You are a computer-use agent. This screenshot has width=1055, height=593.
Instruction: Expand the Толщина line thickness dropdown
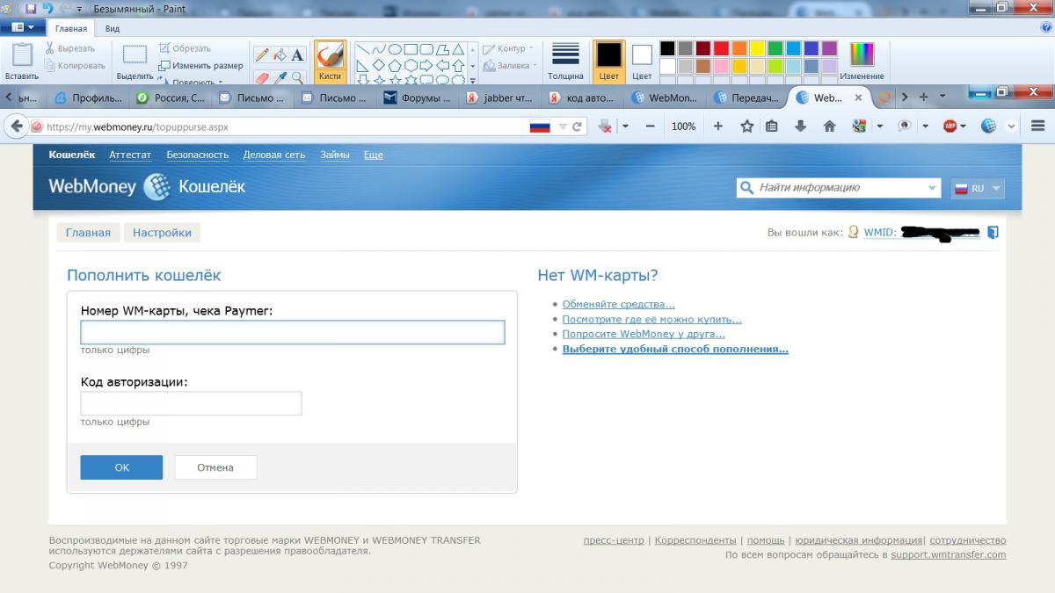pos(565,61)
